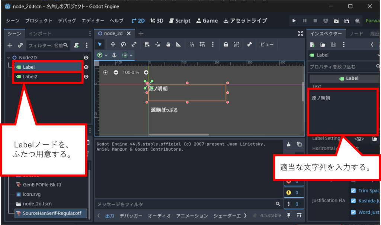The width and height of the screenshot is (381, 225).
Task: Click the clear output broom icon
Action: tap(289, 144)
